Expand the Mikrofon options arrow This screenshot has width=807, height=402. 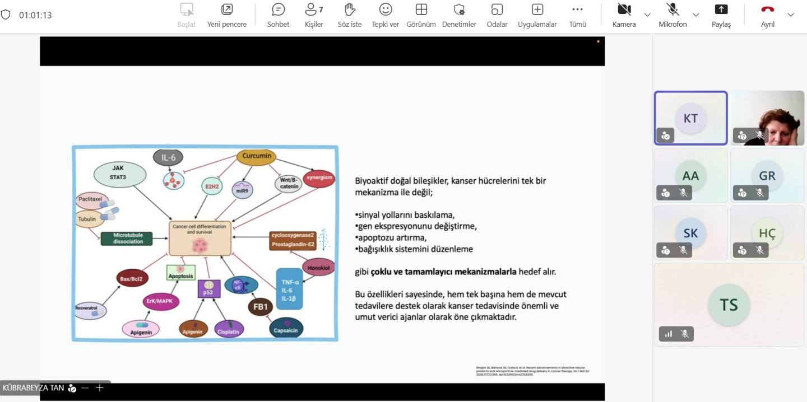[696, 15]
